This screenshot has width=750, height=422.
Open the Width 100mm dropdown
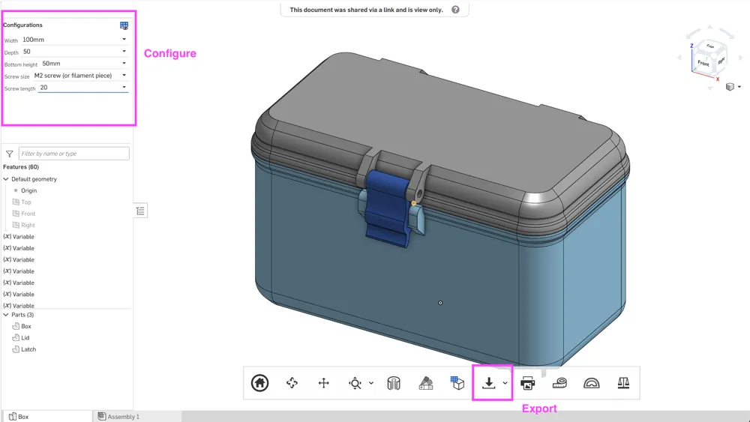(x=75, y=40)
